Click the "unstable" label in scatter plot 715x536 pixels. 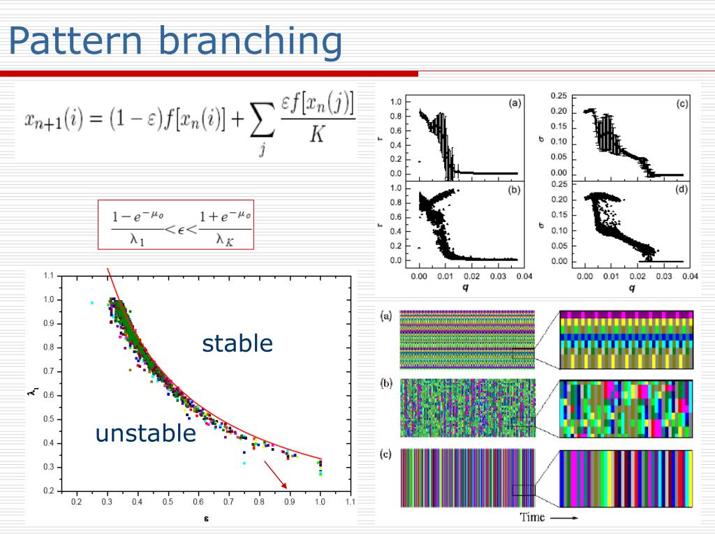click(x=145, y=433)
